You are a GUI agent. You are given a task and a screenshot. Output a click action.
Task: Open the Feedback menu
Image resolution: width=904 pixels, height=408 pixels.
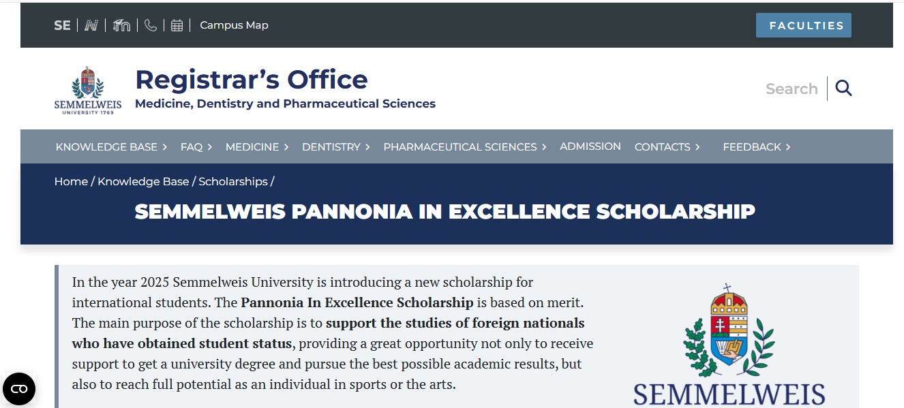pyautogui.click(x=757, y=147)
